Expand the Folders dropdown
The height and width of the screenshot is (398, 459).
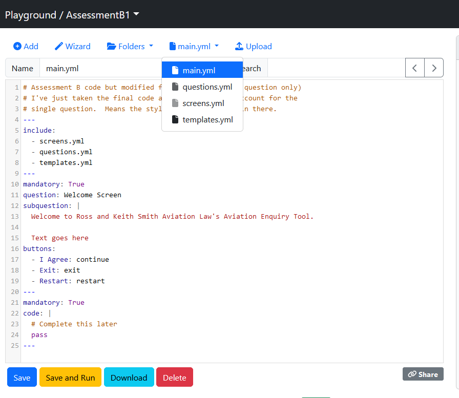point(130,46)
